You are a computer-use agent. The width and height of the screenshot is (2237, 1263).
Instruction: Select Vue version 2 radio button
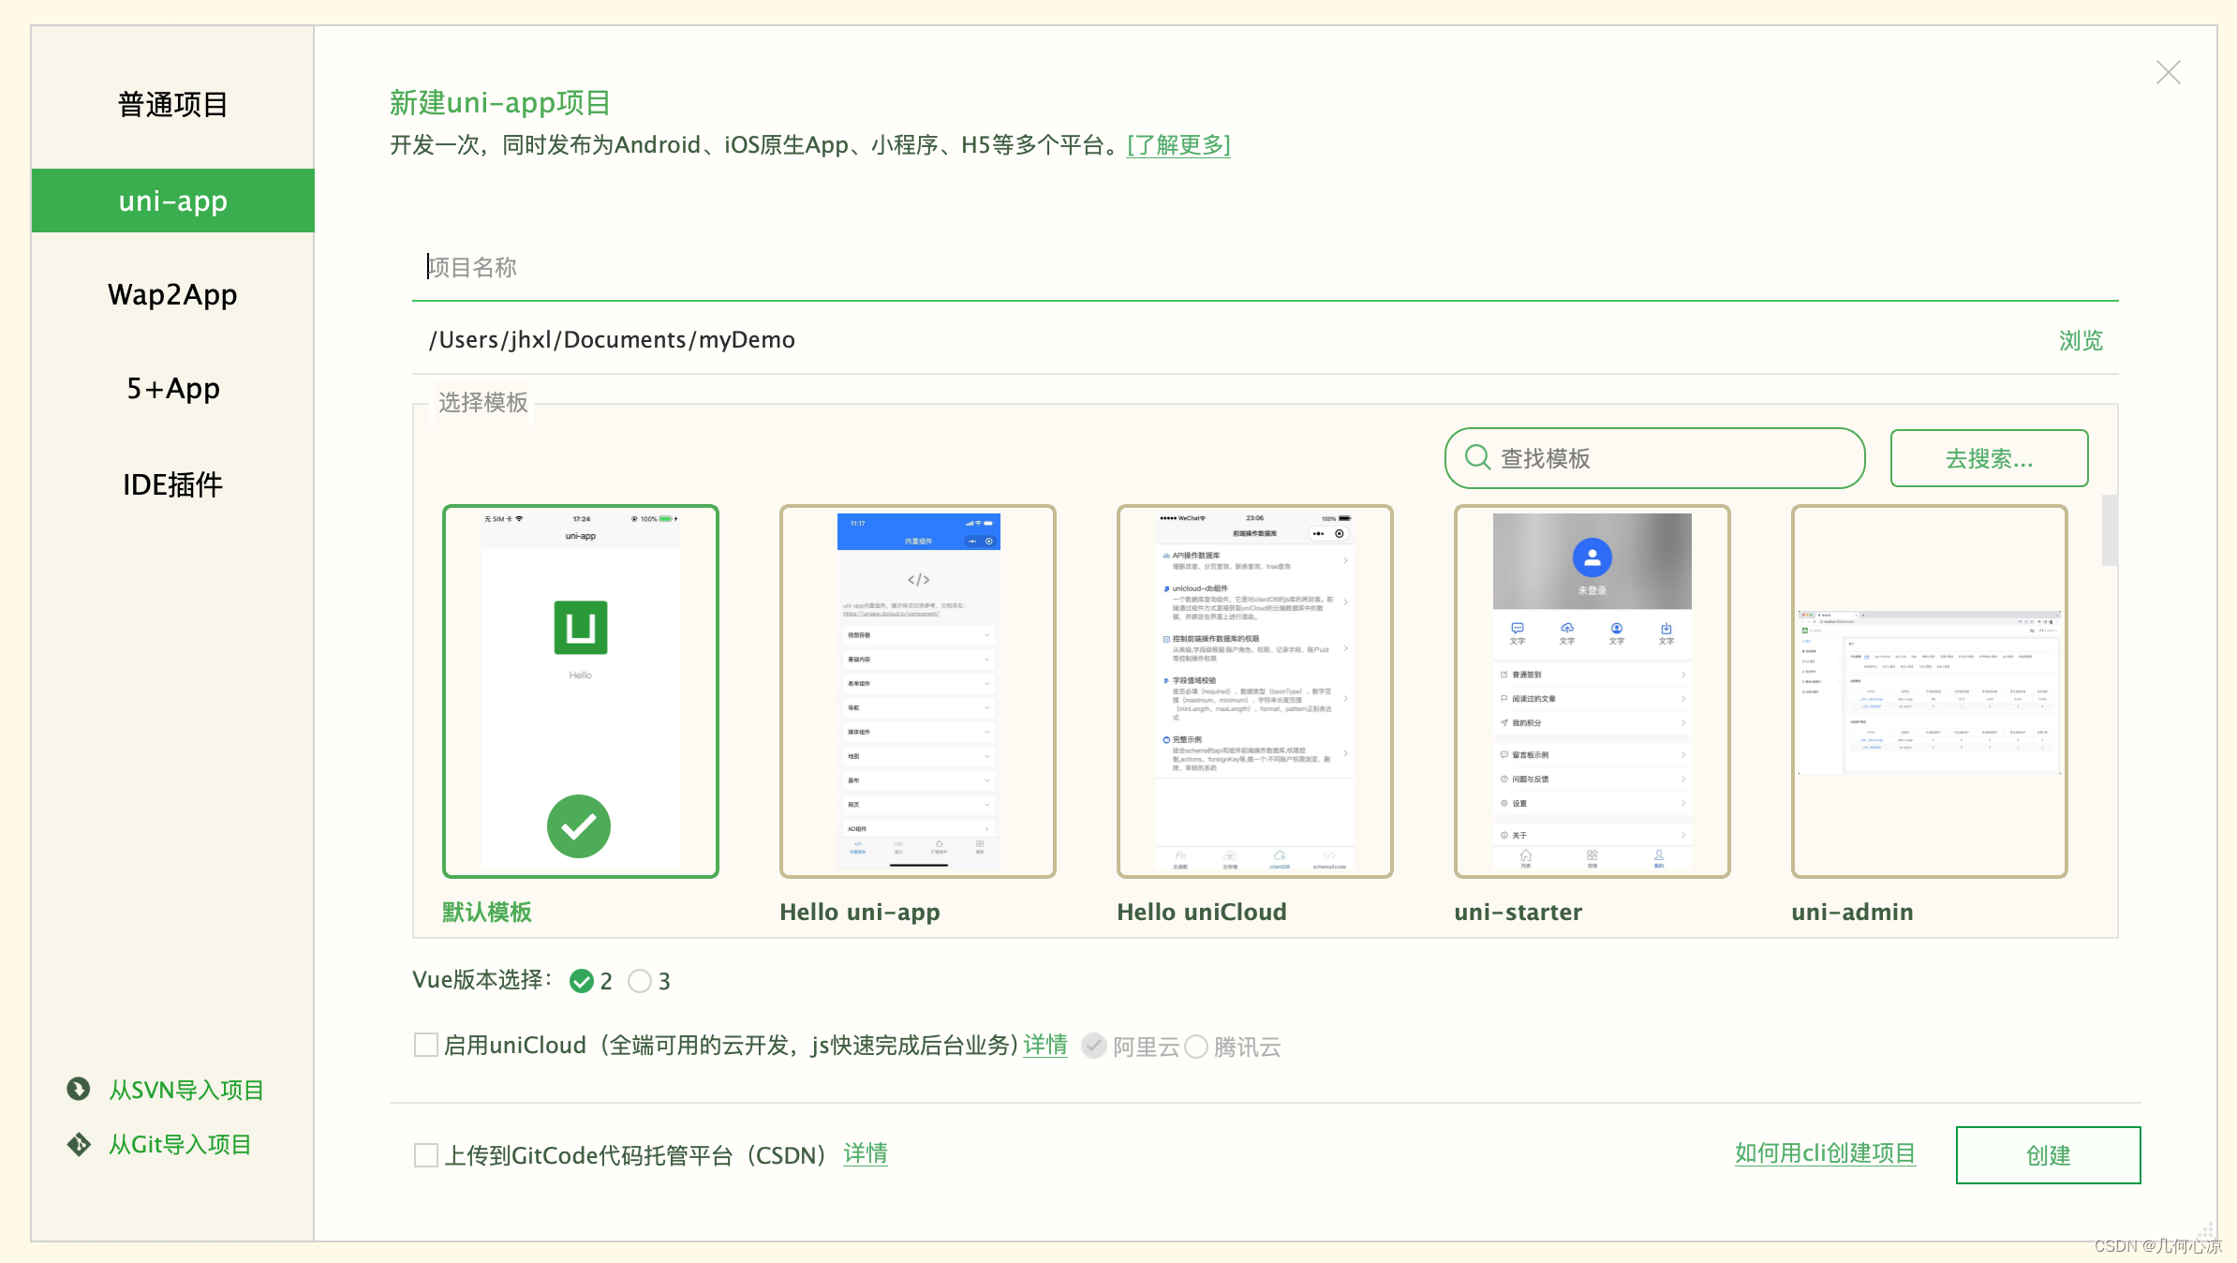pos(582,981)
